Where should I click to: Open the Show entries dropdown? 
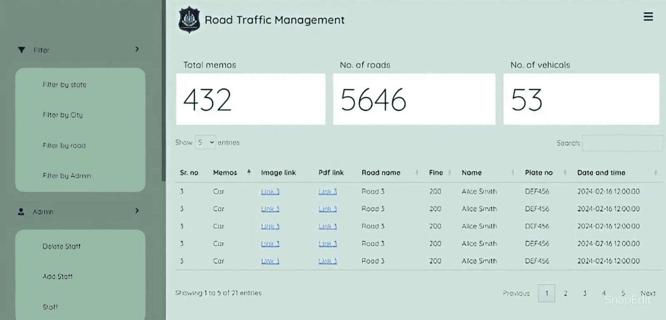pos(206,143)
